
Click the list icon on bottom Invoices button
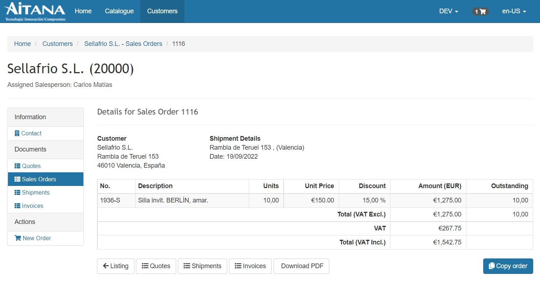pyautogui.click(x=238, y=266)
